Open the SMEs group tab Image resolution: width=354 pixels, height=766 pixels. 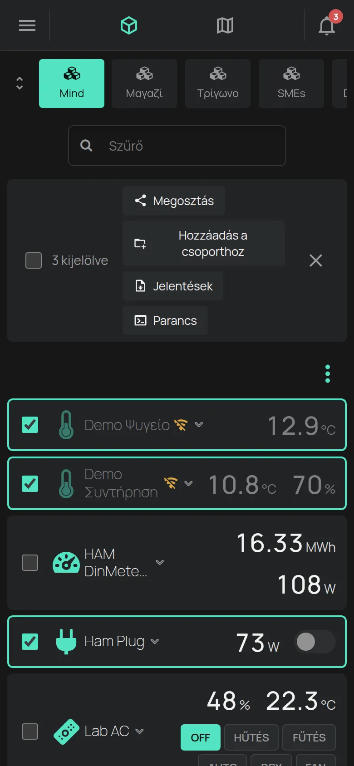[291, 83]
